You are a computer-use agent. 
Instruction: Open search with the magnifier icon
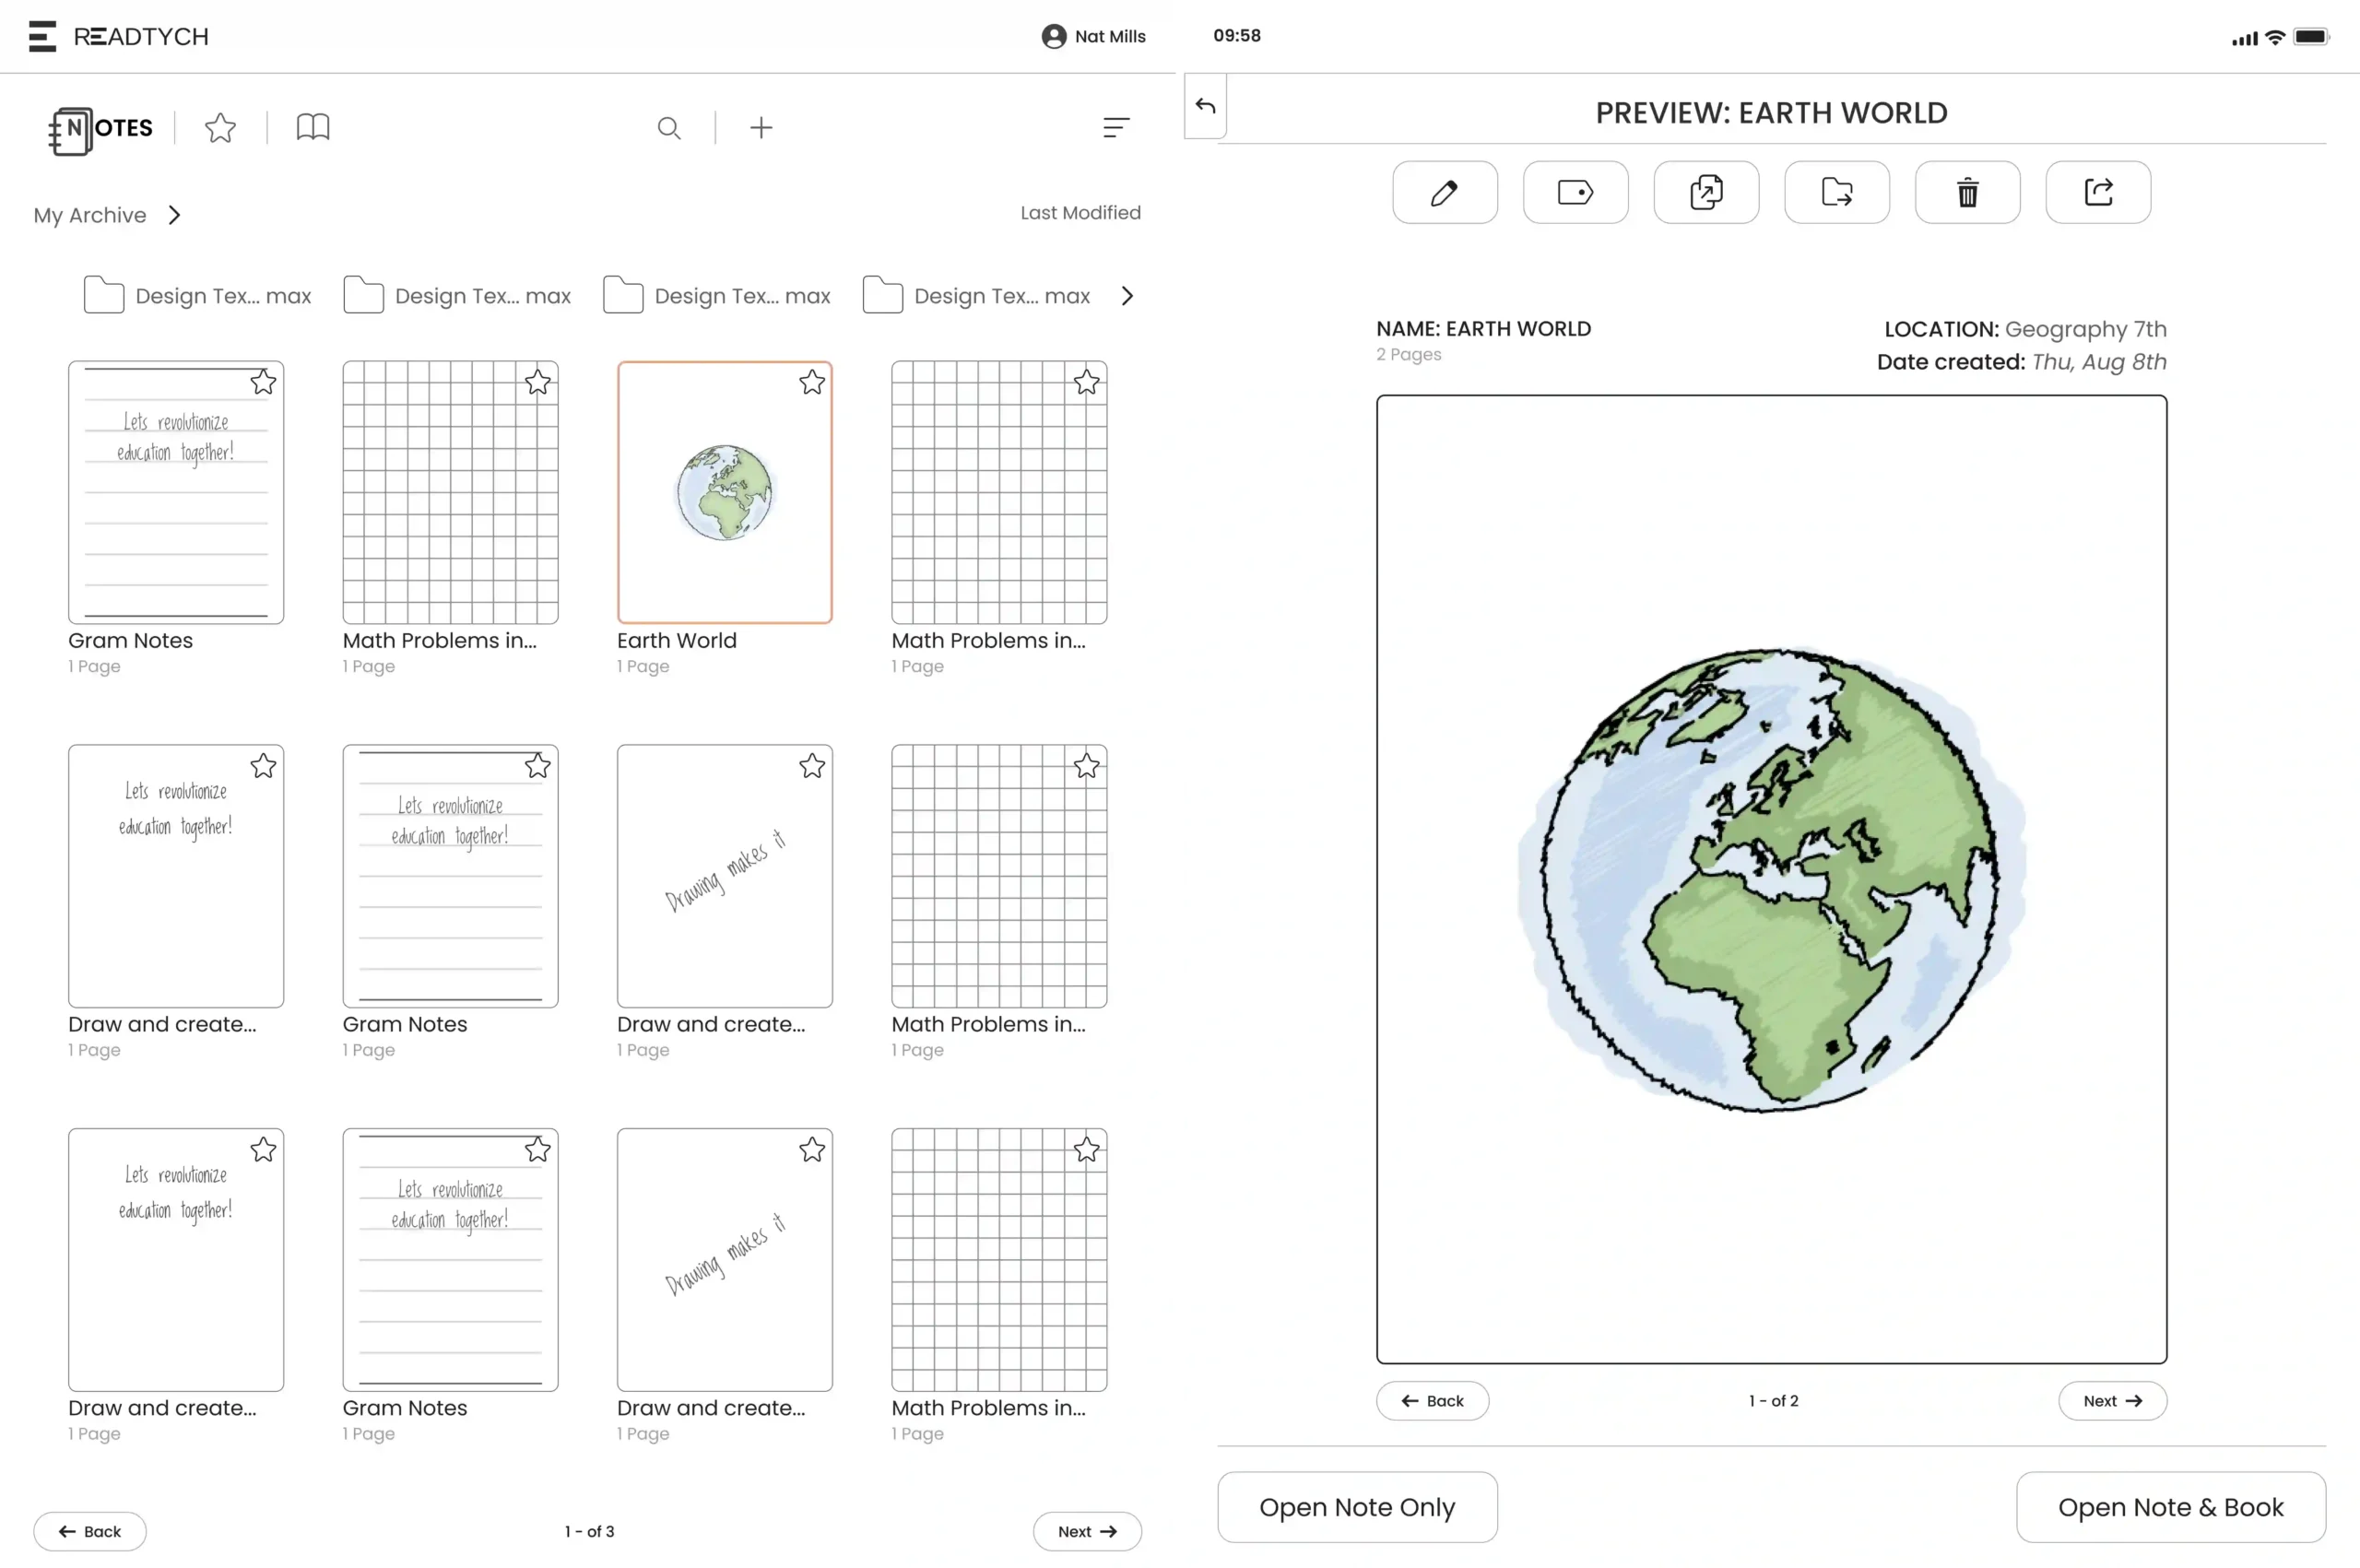669,128
